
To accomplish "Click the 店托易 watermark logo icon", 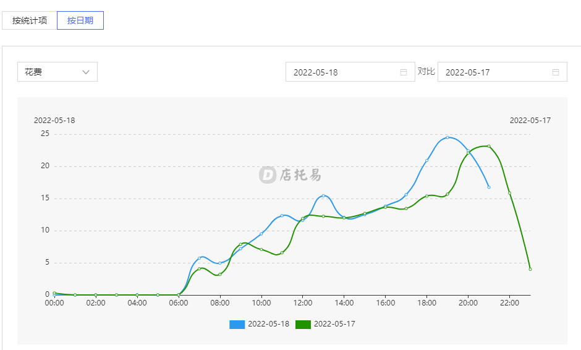I will pyautogui.click(x=268, y=175).
